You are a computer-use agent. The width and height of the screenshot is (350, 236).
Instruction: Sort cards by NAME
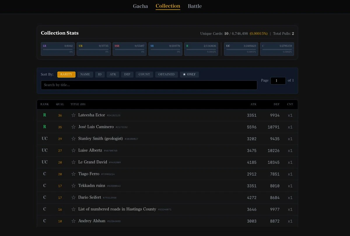coord(85,75)
